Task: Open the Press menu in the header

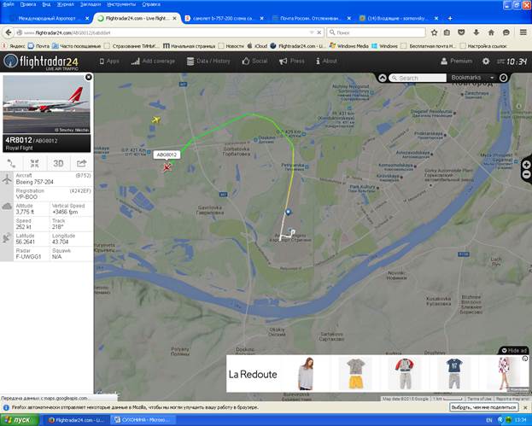Action: click(x=291, y=61)
